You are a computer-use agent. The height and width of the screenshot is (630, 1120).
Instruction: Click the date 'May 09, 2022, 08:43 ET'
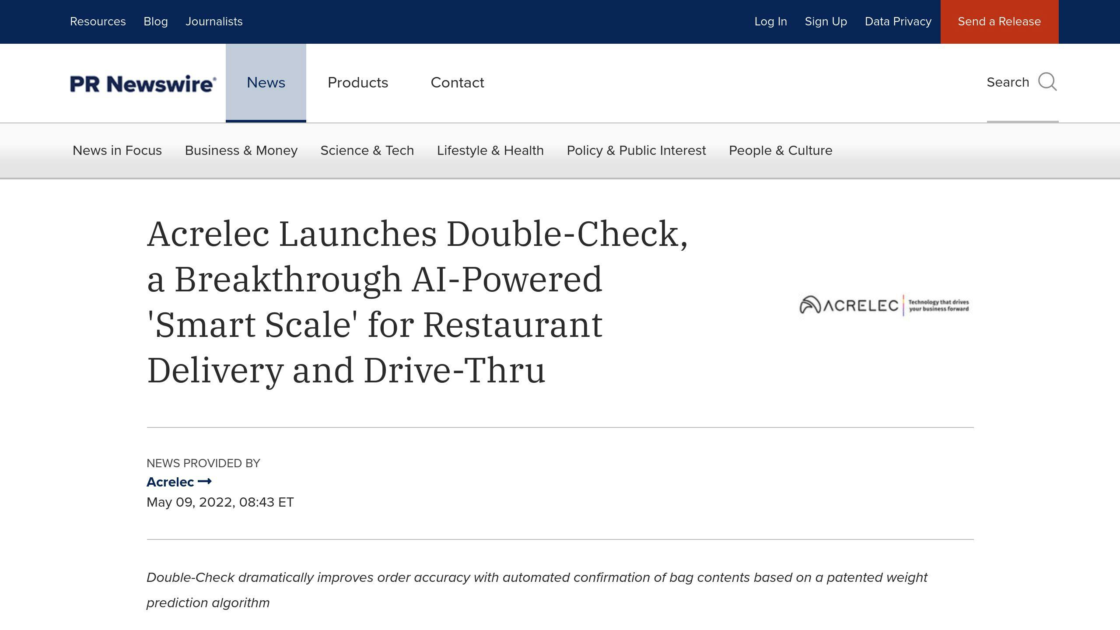(220, 502)
